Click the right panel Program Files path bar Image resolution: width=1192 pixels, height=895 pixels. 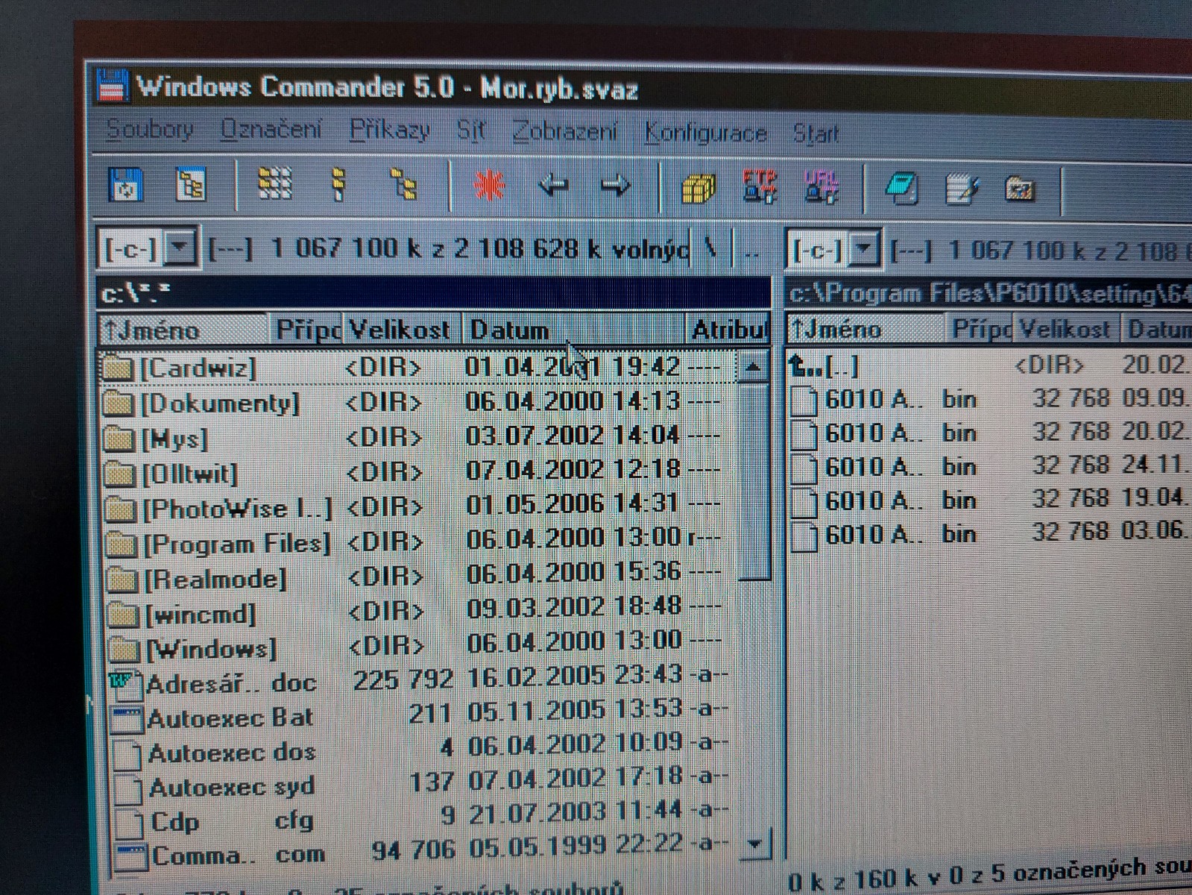[989, 293]
